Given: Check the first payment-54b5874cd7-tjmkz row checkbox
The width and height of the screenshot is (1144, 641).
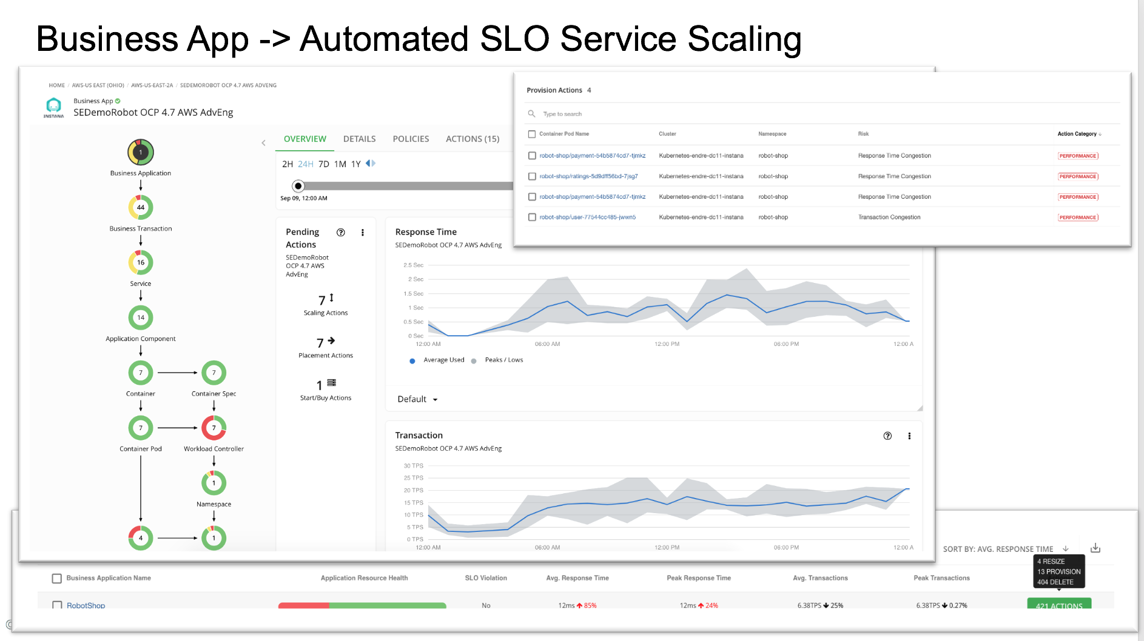Looking at the screenshot, I should 532,156.
